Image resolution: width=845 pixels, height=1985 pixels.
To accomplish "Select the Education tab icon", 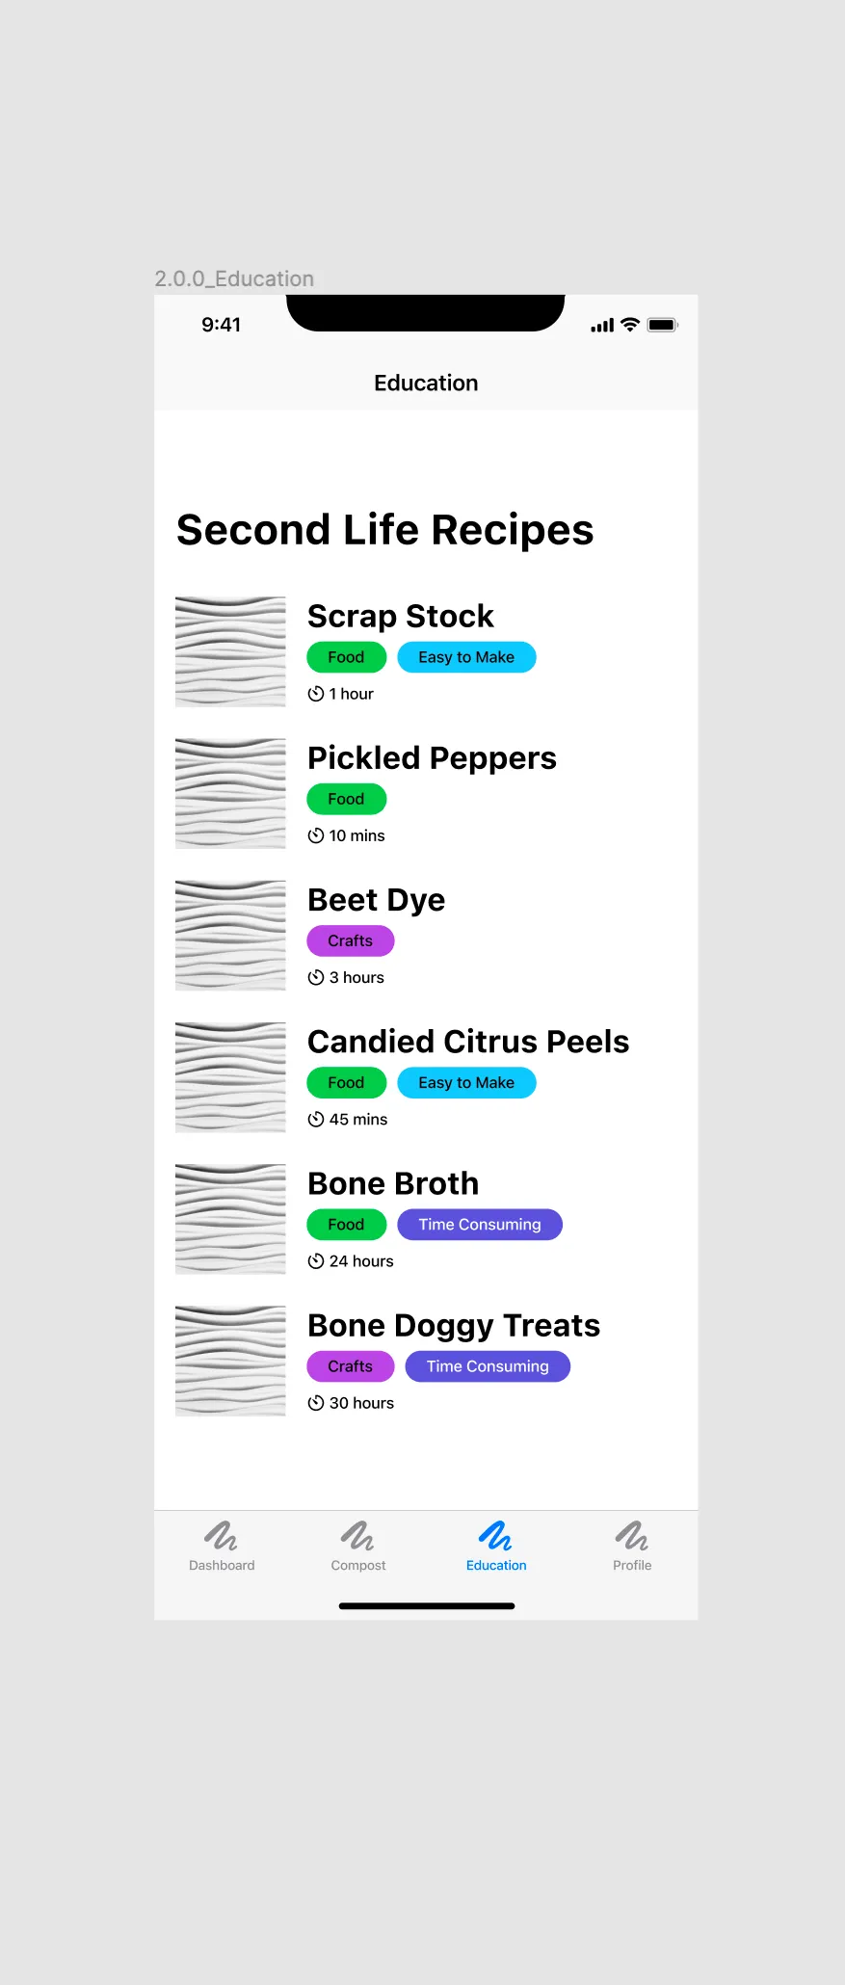I will point(495,1535).
